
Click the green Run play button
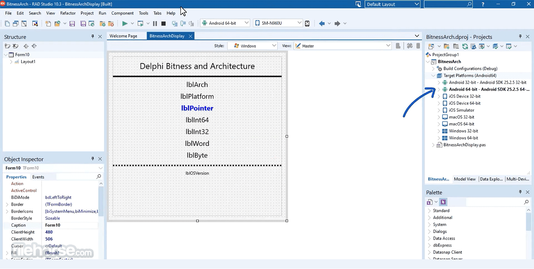tap(125, 23)
